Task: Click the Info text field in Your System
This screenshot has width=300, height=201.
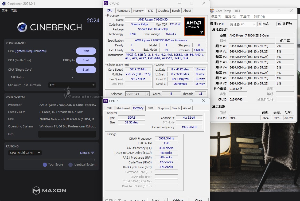Action: click(x=67, y=134)
